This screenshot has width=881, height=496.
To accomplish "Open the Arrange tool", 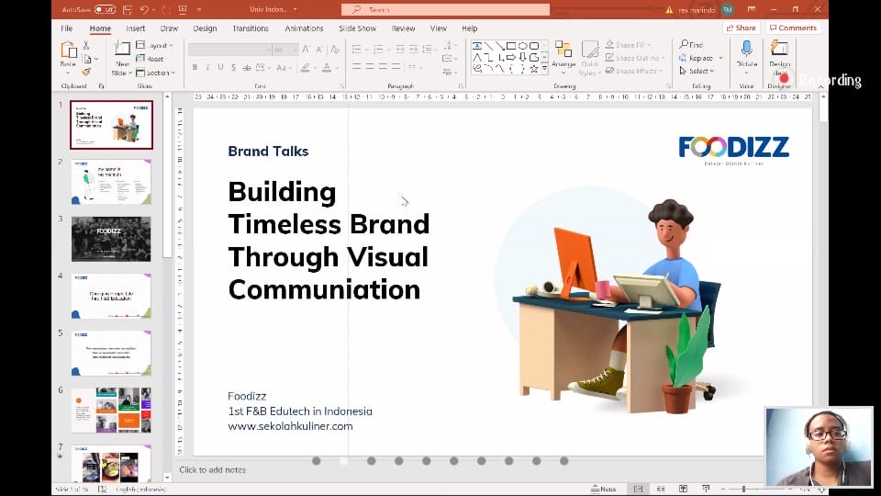I will tap(563, 55).
